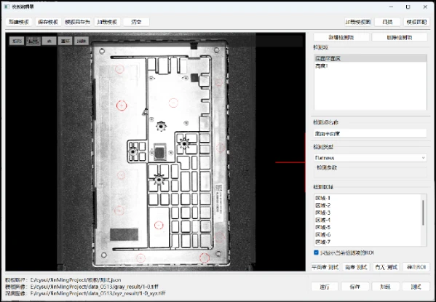Select 高度1 in the detection item list
The height and width of the screenshot is (302, 436).
[370, 66]
